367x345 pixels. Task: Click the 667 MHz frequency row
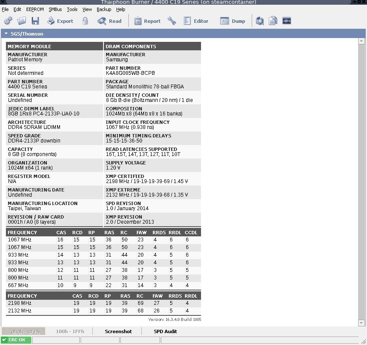(103, 285)
